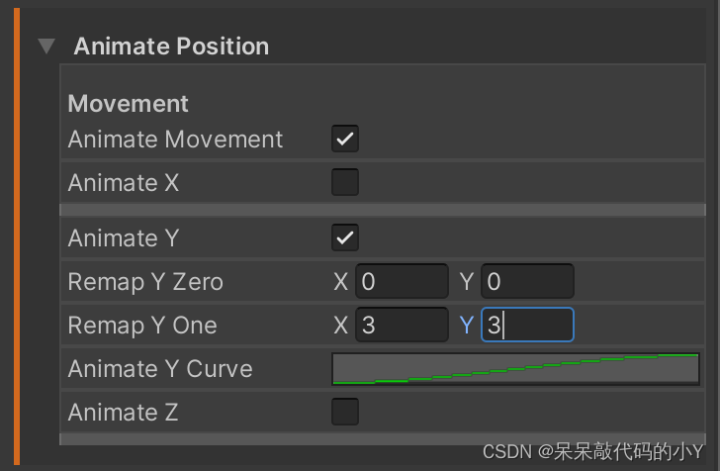The image size is (720, 471).
Task: Select the Animate Y Curve property label
Action: [160, 369]
